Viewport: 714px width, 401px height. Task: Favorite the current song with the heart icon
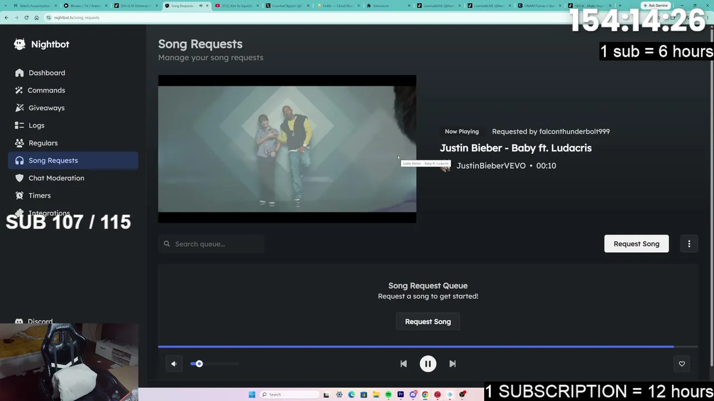[682, 364]
